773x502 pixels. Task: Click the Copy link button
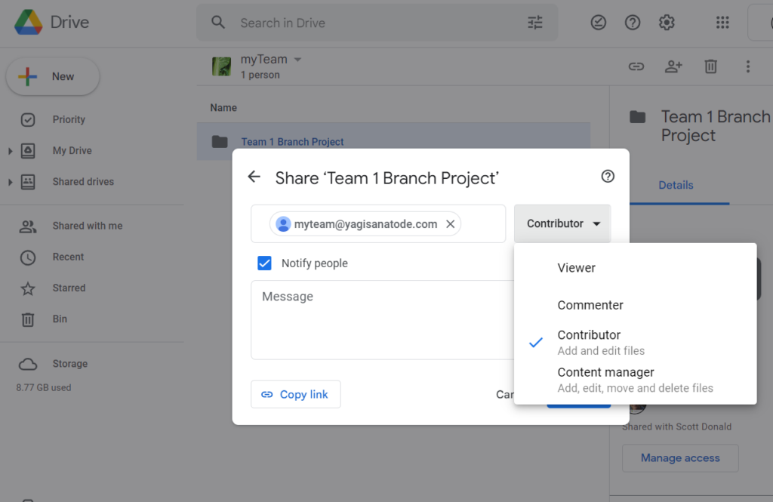295,394
